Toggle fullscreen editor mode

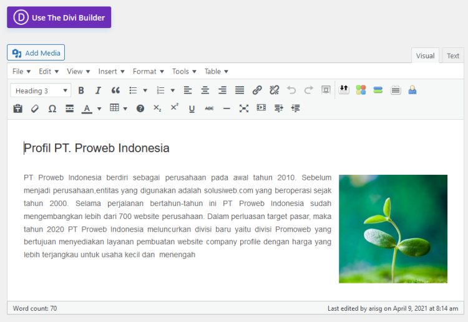pos(244,109)
